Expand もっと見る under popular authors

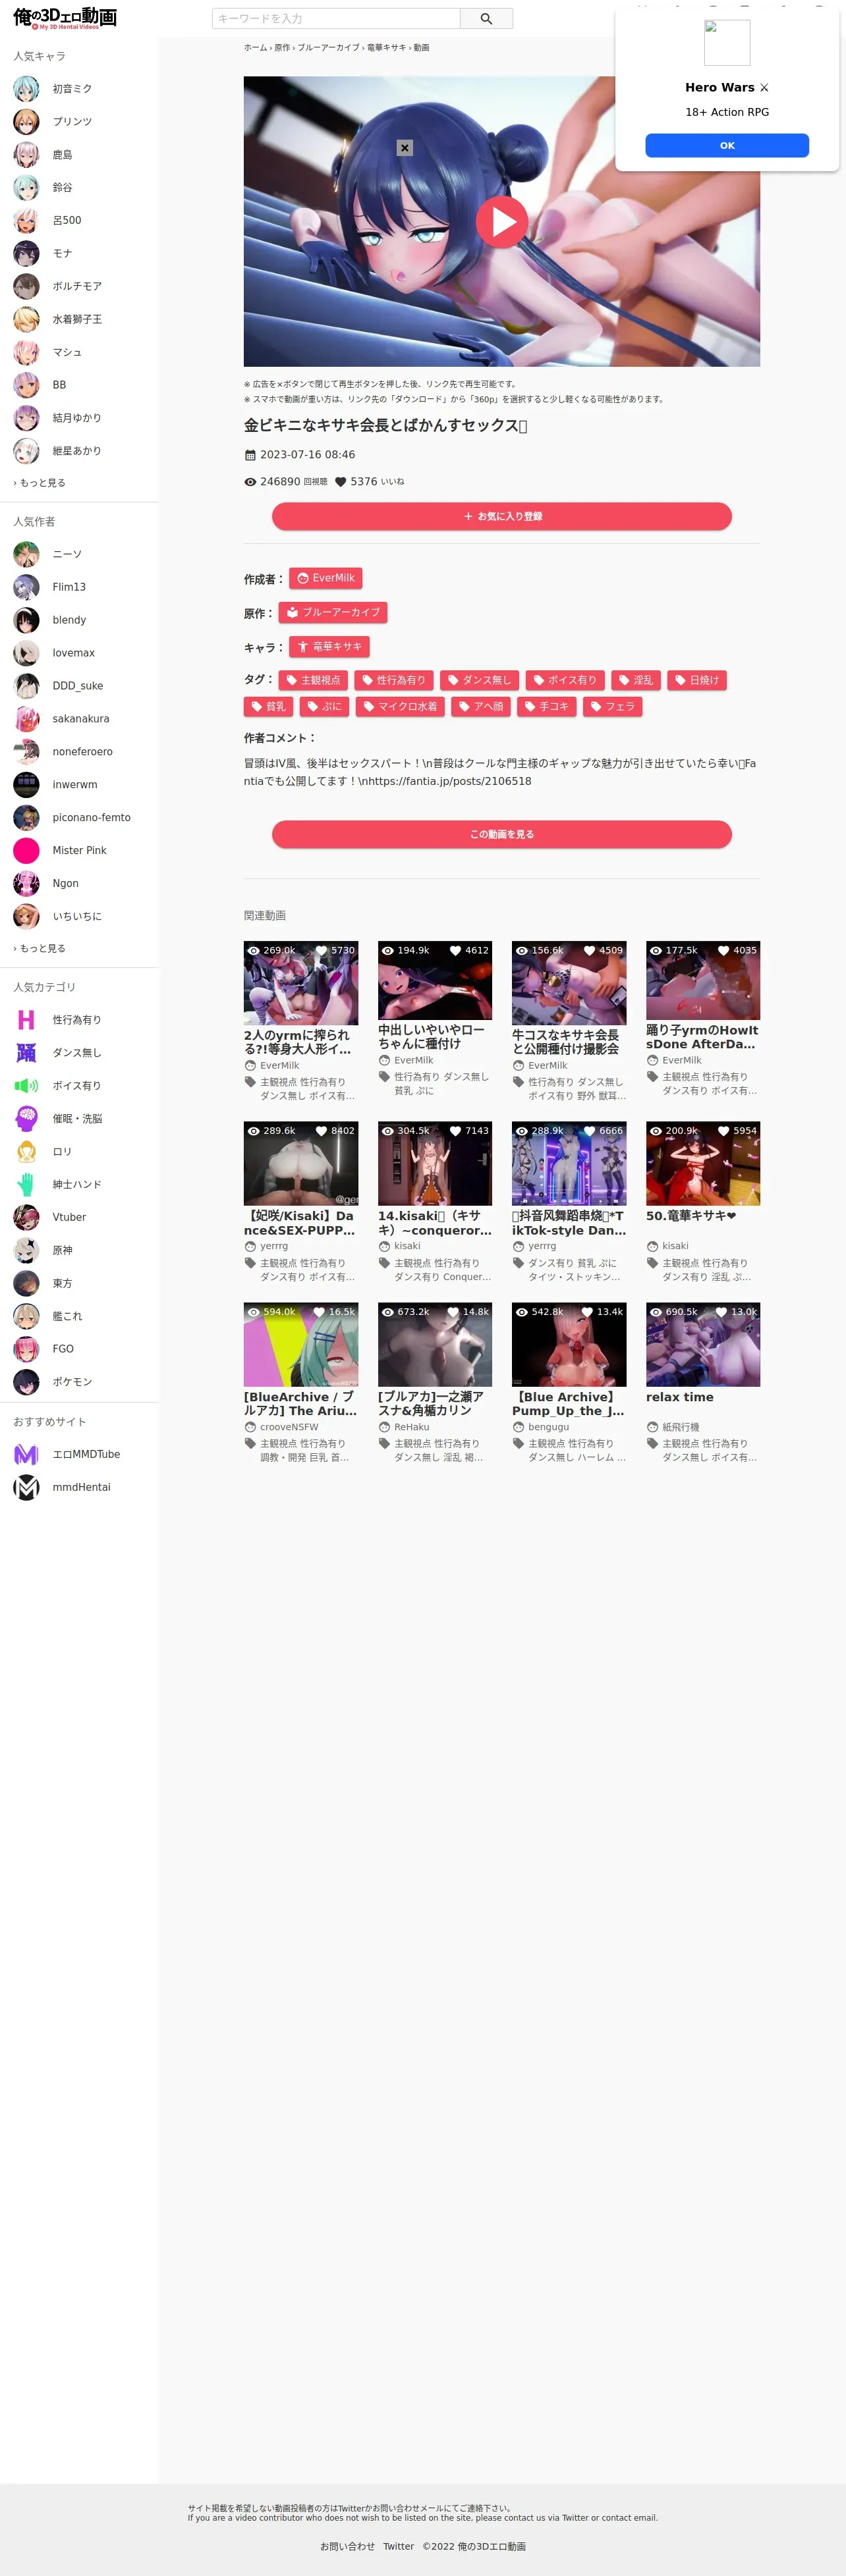[x=40, y=948]
